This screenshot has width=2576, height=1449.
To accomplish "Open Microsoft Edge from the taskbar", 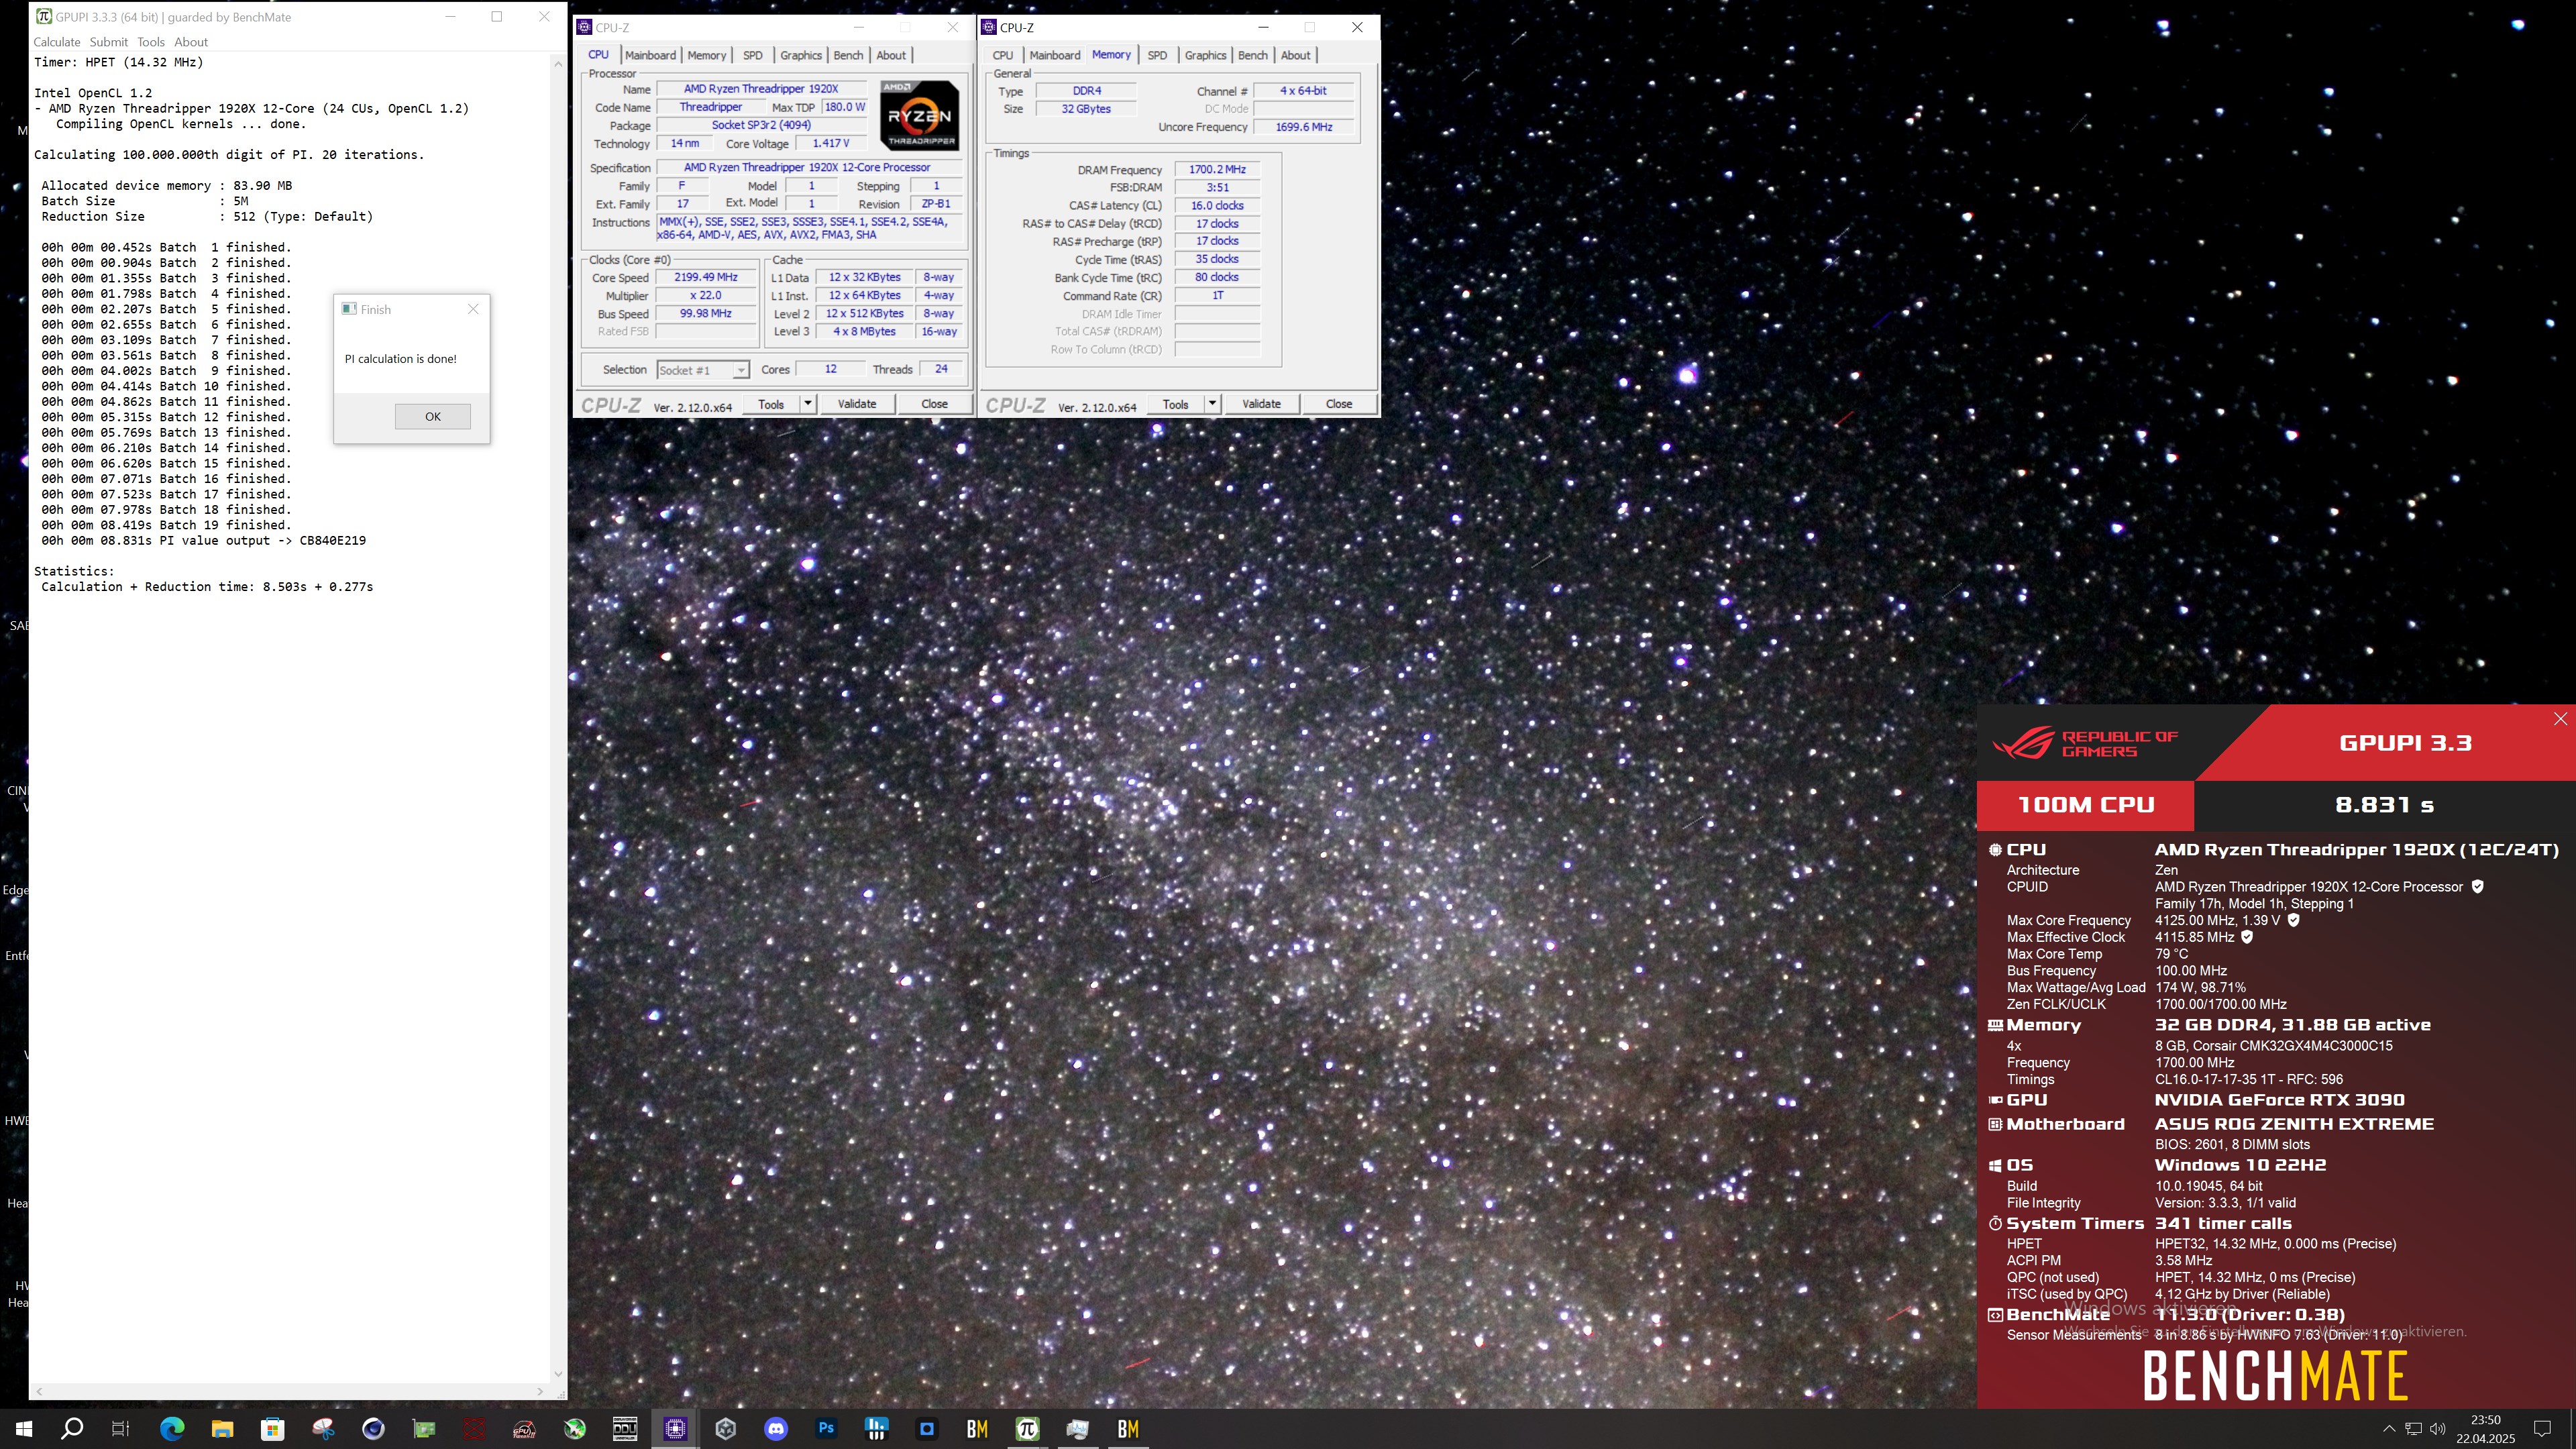I will [172, 1429].
